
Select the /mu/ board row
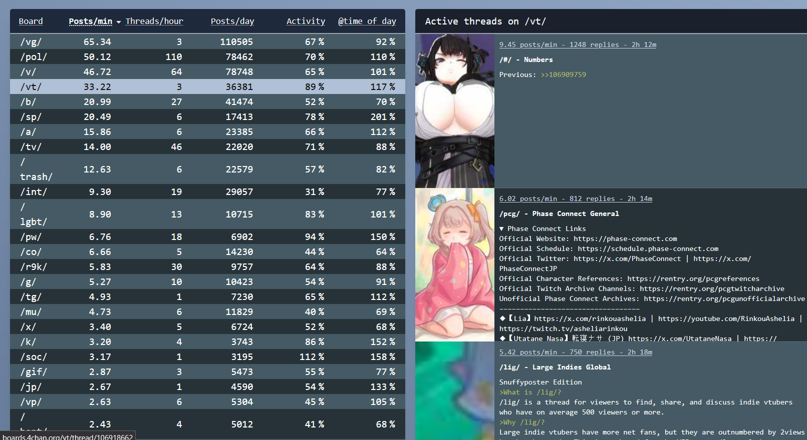[207, 311]
